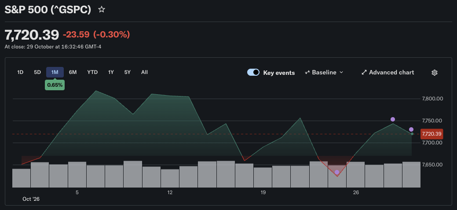This screenshot has width=457, height=210.
Task: Click the red 7,720.39 price label
Action: [432, 134]
